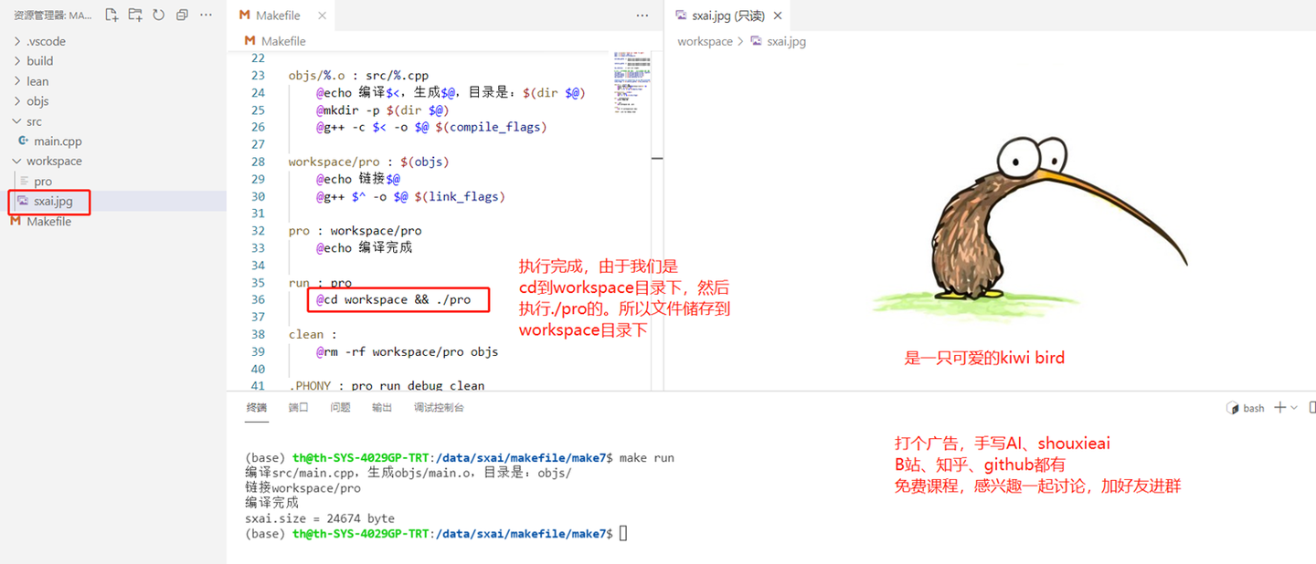Click the bash terminal icon

pyautogui.click(x=1232, y=408)
